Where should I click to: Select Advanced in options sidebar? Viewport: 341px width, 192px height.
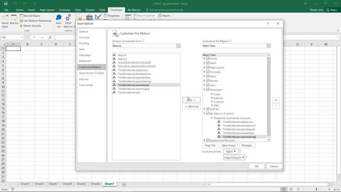pyautogui.click(x=91, y=61)
